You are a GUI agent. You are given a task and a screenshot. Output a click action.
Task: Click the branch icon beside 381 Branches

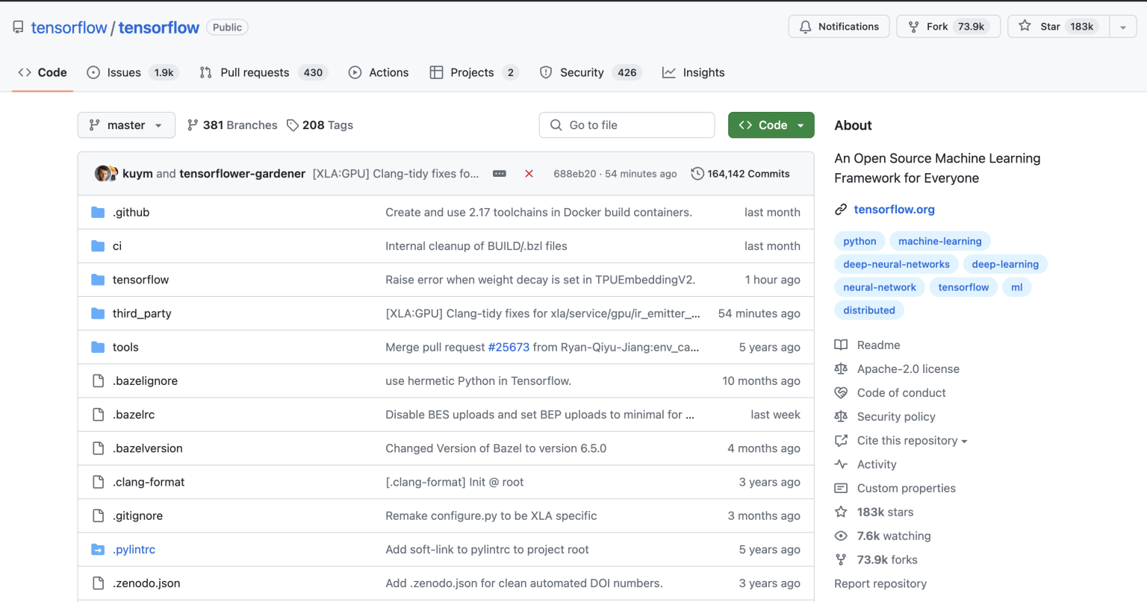point(192,125)
